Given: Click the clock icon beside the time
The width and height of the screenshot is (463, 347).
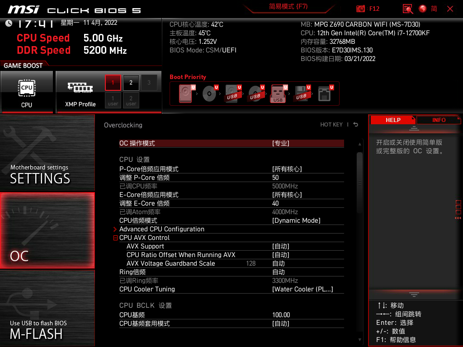Looking at the screenshot, I should point(9,23).
